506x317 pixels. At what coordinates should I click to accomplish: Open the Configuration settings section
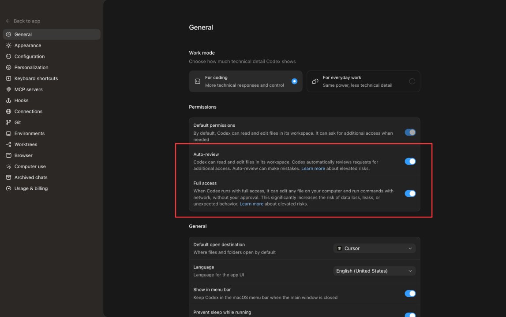[x=52, y=56]
